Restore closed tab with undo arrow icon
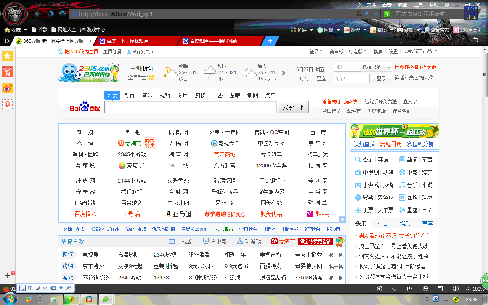The width and height of the screenshot is (488, 305). pyautogui.click(x=475, y=40)
